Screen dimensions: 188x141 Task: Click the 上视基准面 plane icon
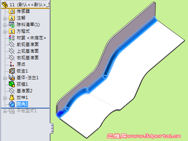click(12, 51)
